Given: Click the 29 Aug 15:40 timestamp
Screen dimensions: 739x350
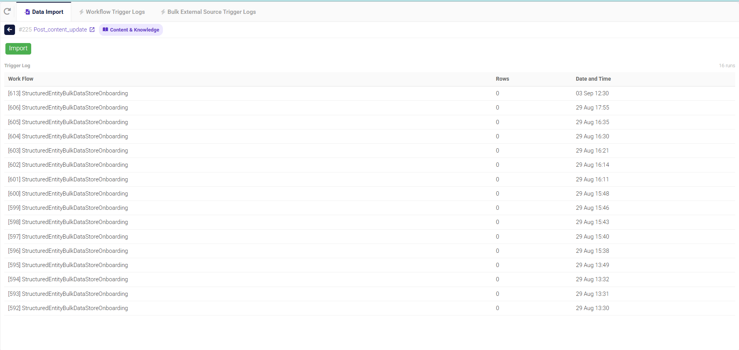Looking at the screenshot, I should 592,237.
